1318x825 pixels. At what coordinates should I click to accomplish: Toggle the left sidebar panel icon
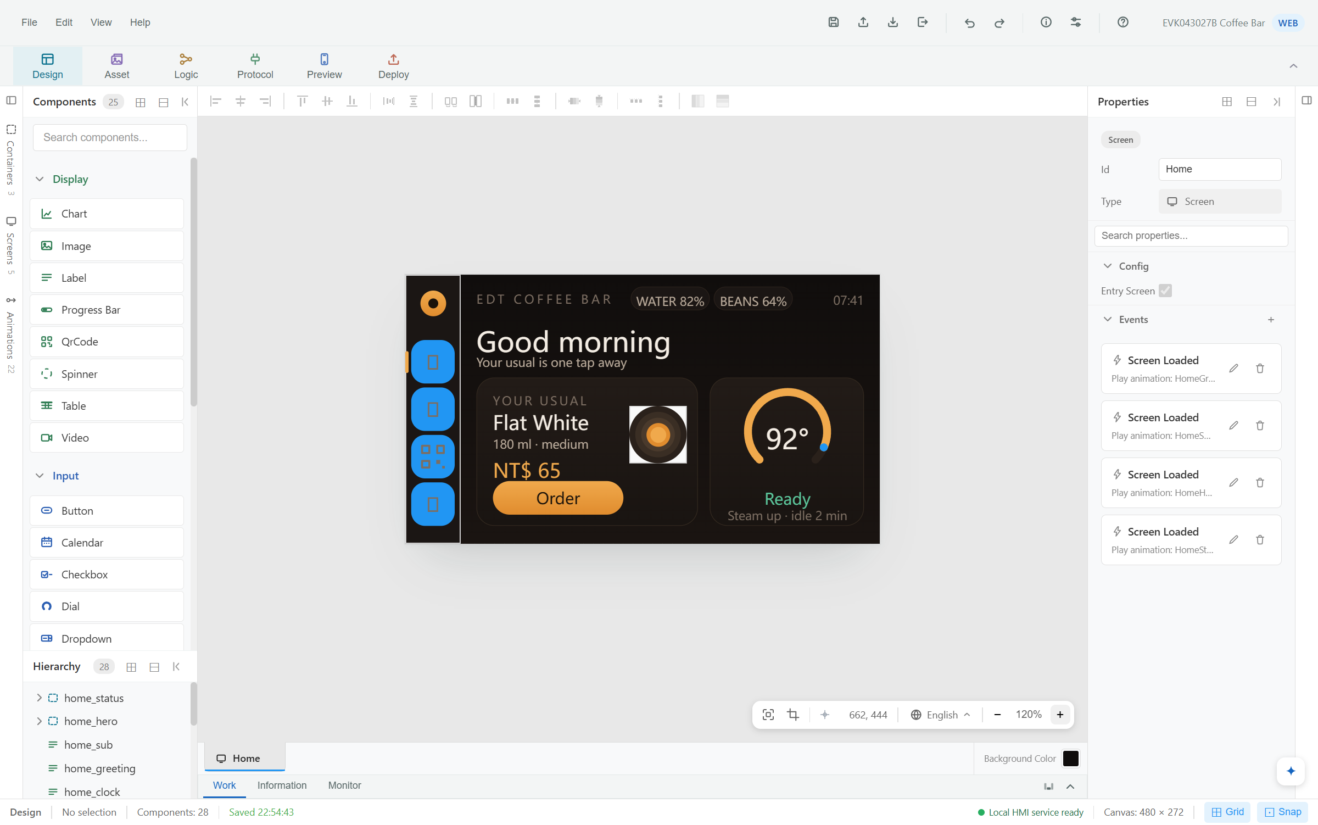[11, 101]
